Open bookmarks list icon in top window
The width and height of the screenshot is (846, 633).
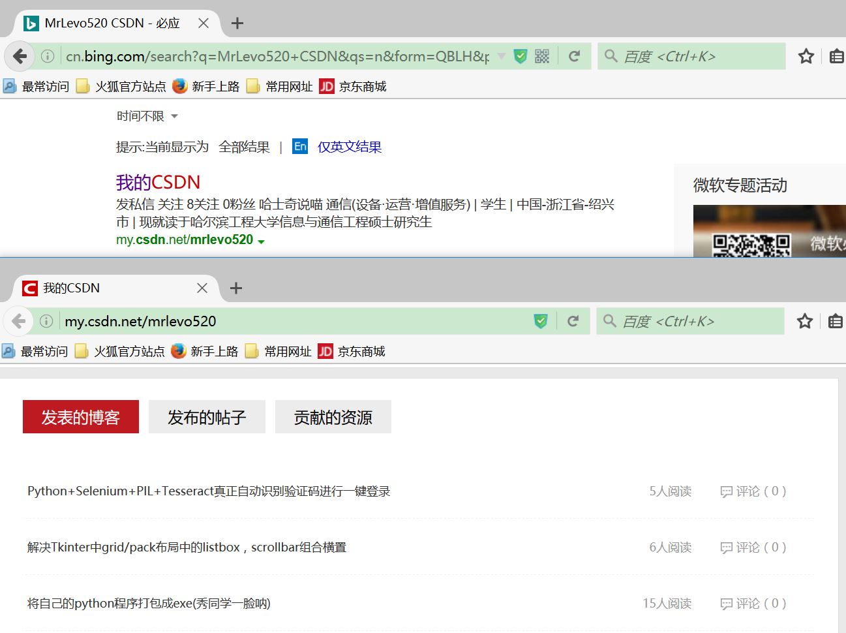[836, 56]
